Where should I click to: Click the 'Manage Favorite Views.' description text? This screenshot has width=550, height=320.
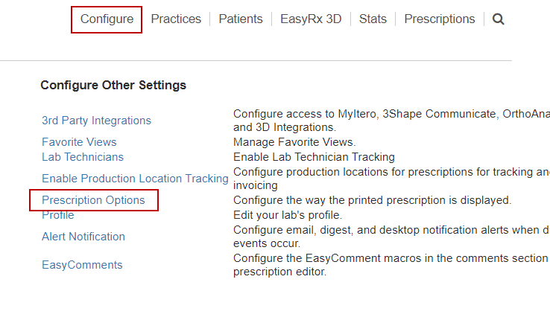click(x=294, y=142)
